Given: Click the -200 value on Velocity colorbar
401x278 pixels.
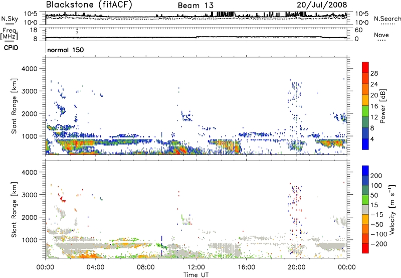Looking at the screenshot, I should click(378, 244).
